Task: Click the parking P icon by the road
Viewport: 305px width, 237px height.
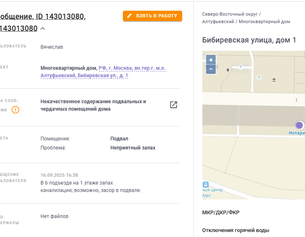Action: [x=241, y=67]
